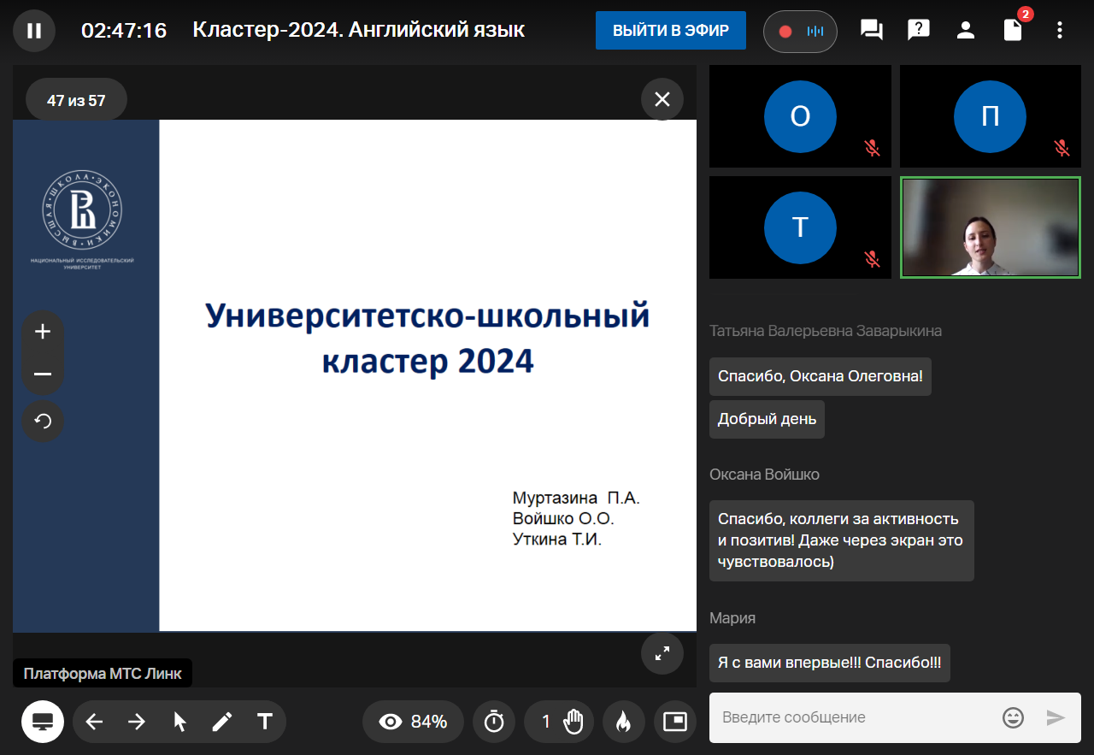Image resolution: width=1094 pixels, height=755 pixels.
Task: Open the chat panel icon
Action: [871, 31]
